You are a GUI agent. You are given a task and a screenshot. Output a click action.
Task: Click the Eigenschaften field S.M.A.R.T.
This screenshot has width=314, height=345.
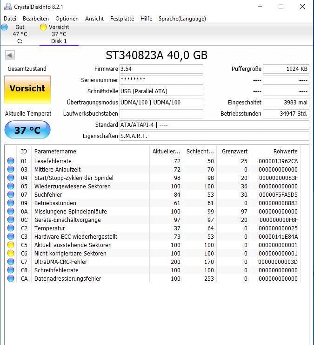(x=214, y=136)
